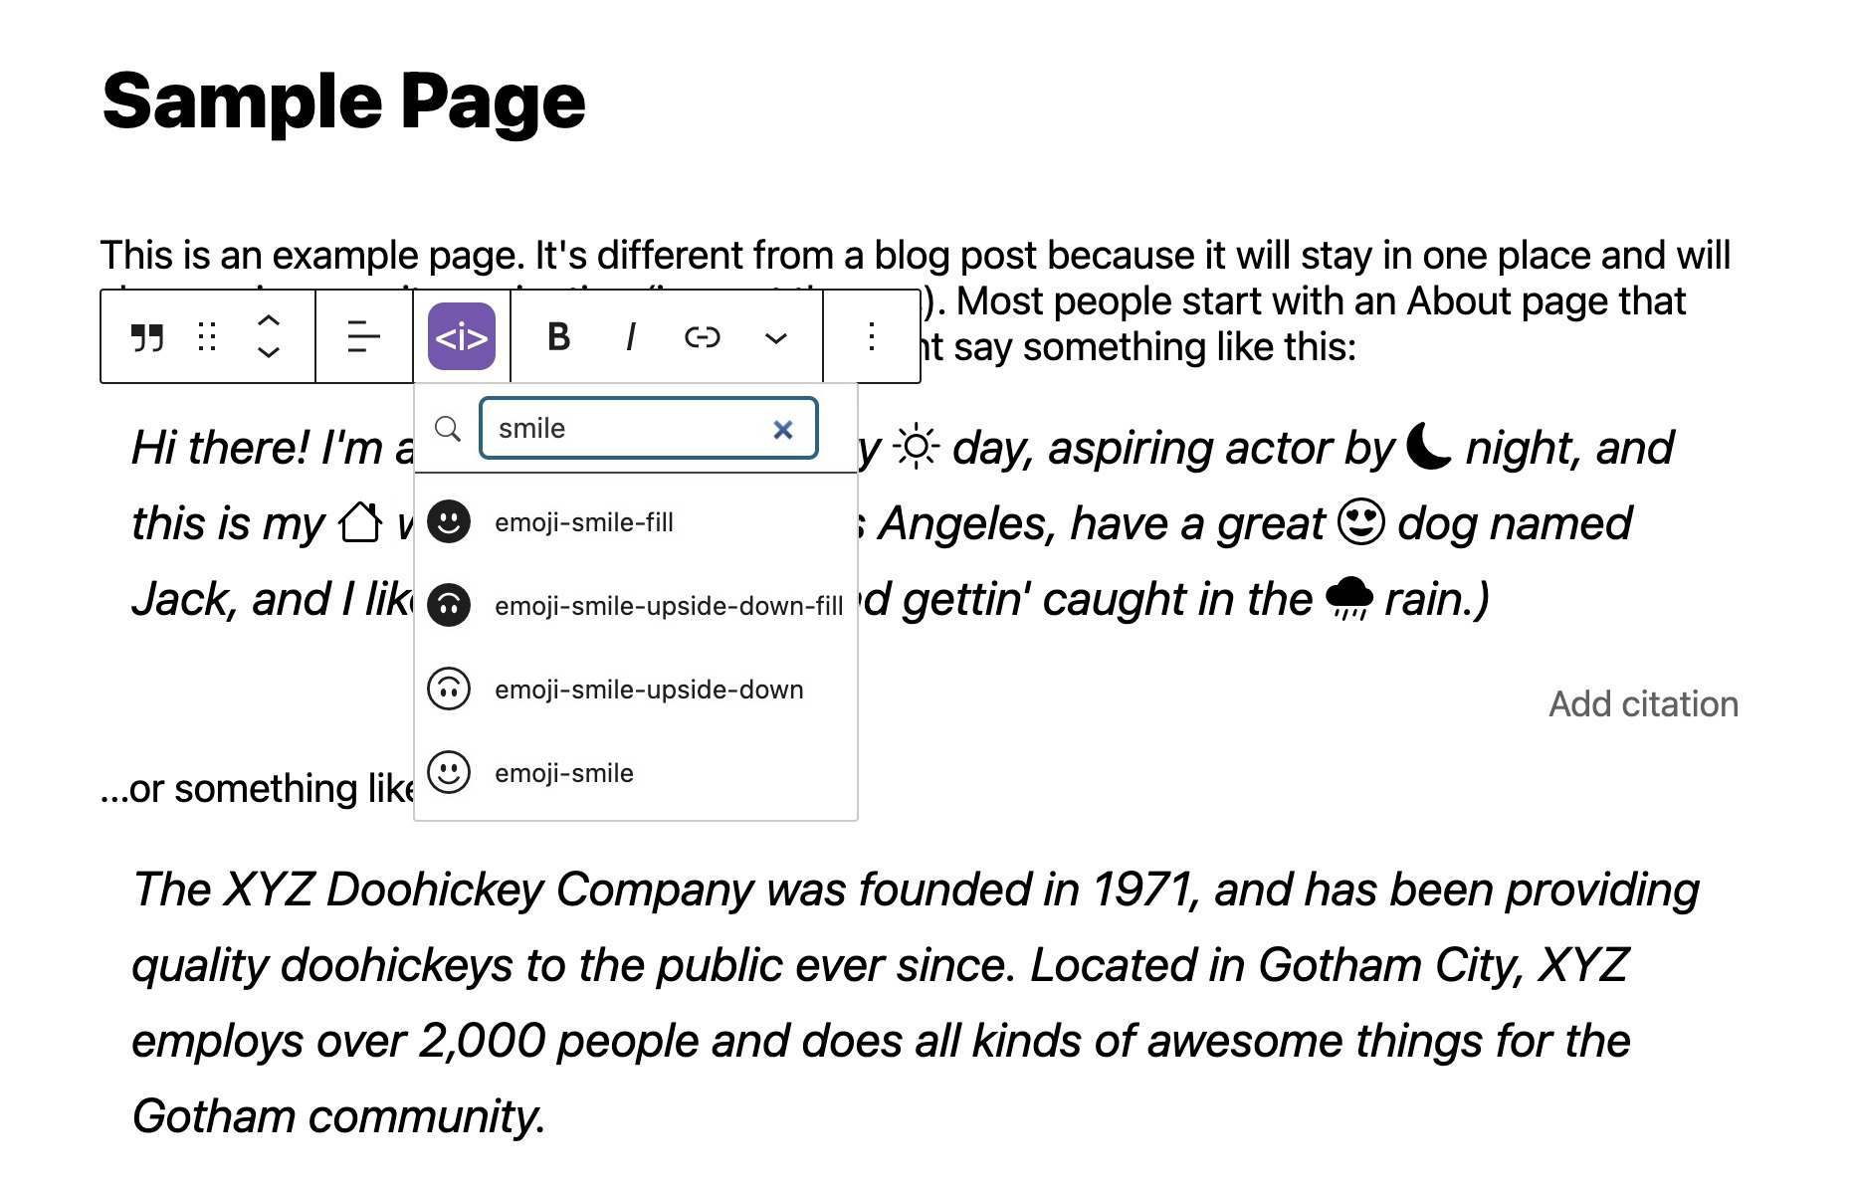Open the block options three-dot menu
The width and height of the screenshot is (1855, 1186).
[872, 337]
